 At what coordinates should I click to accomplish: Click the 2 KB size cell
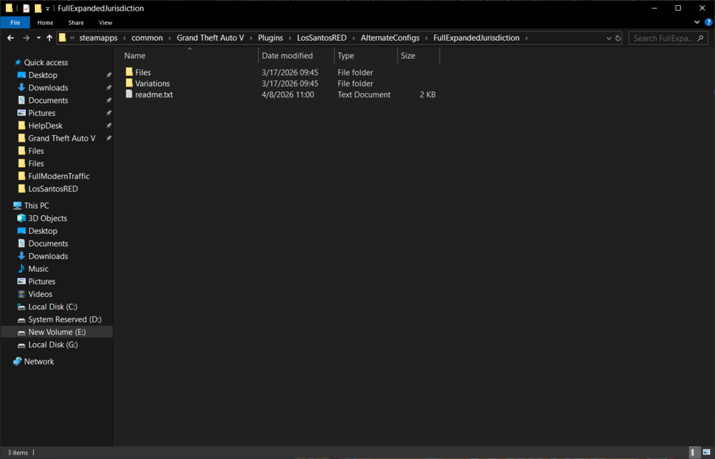coord(428,95)
